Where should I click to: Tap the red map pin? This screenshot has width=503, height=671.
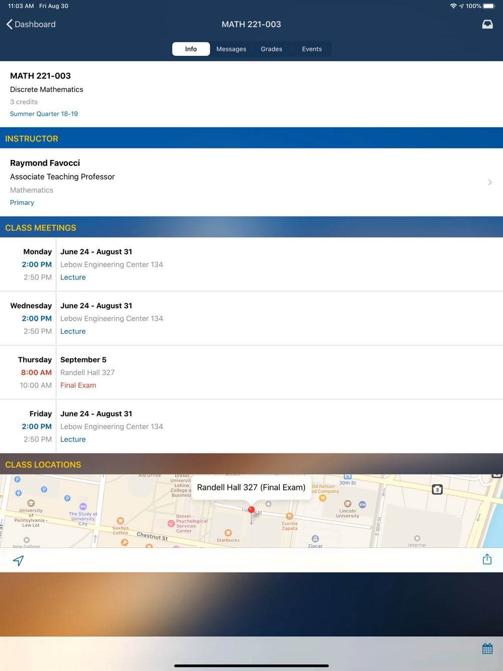tap(251, 510)
